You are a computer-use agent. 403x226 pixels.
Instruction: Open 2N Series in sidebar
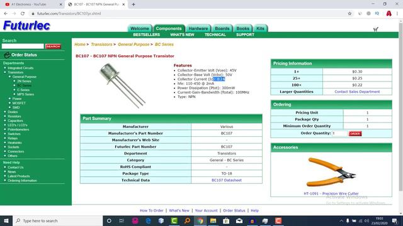(24, 81)
